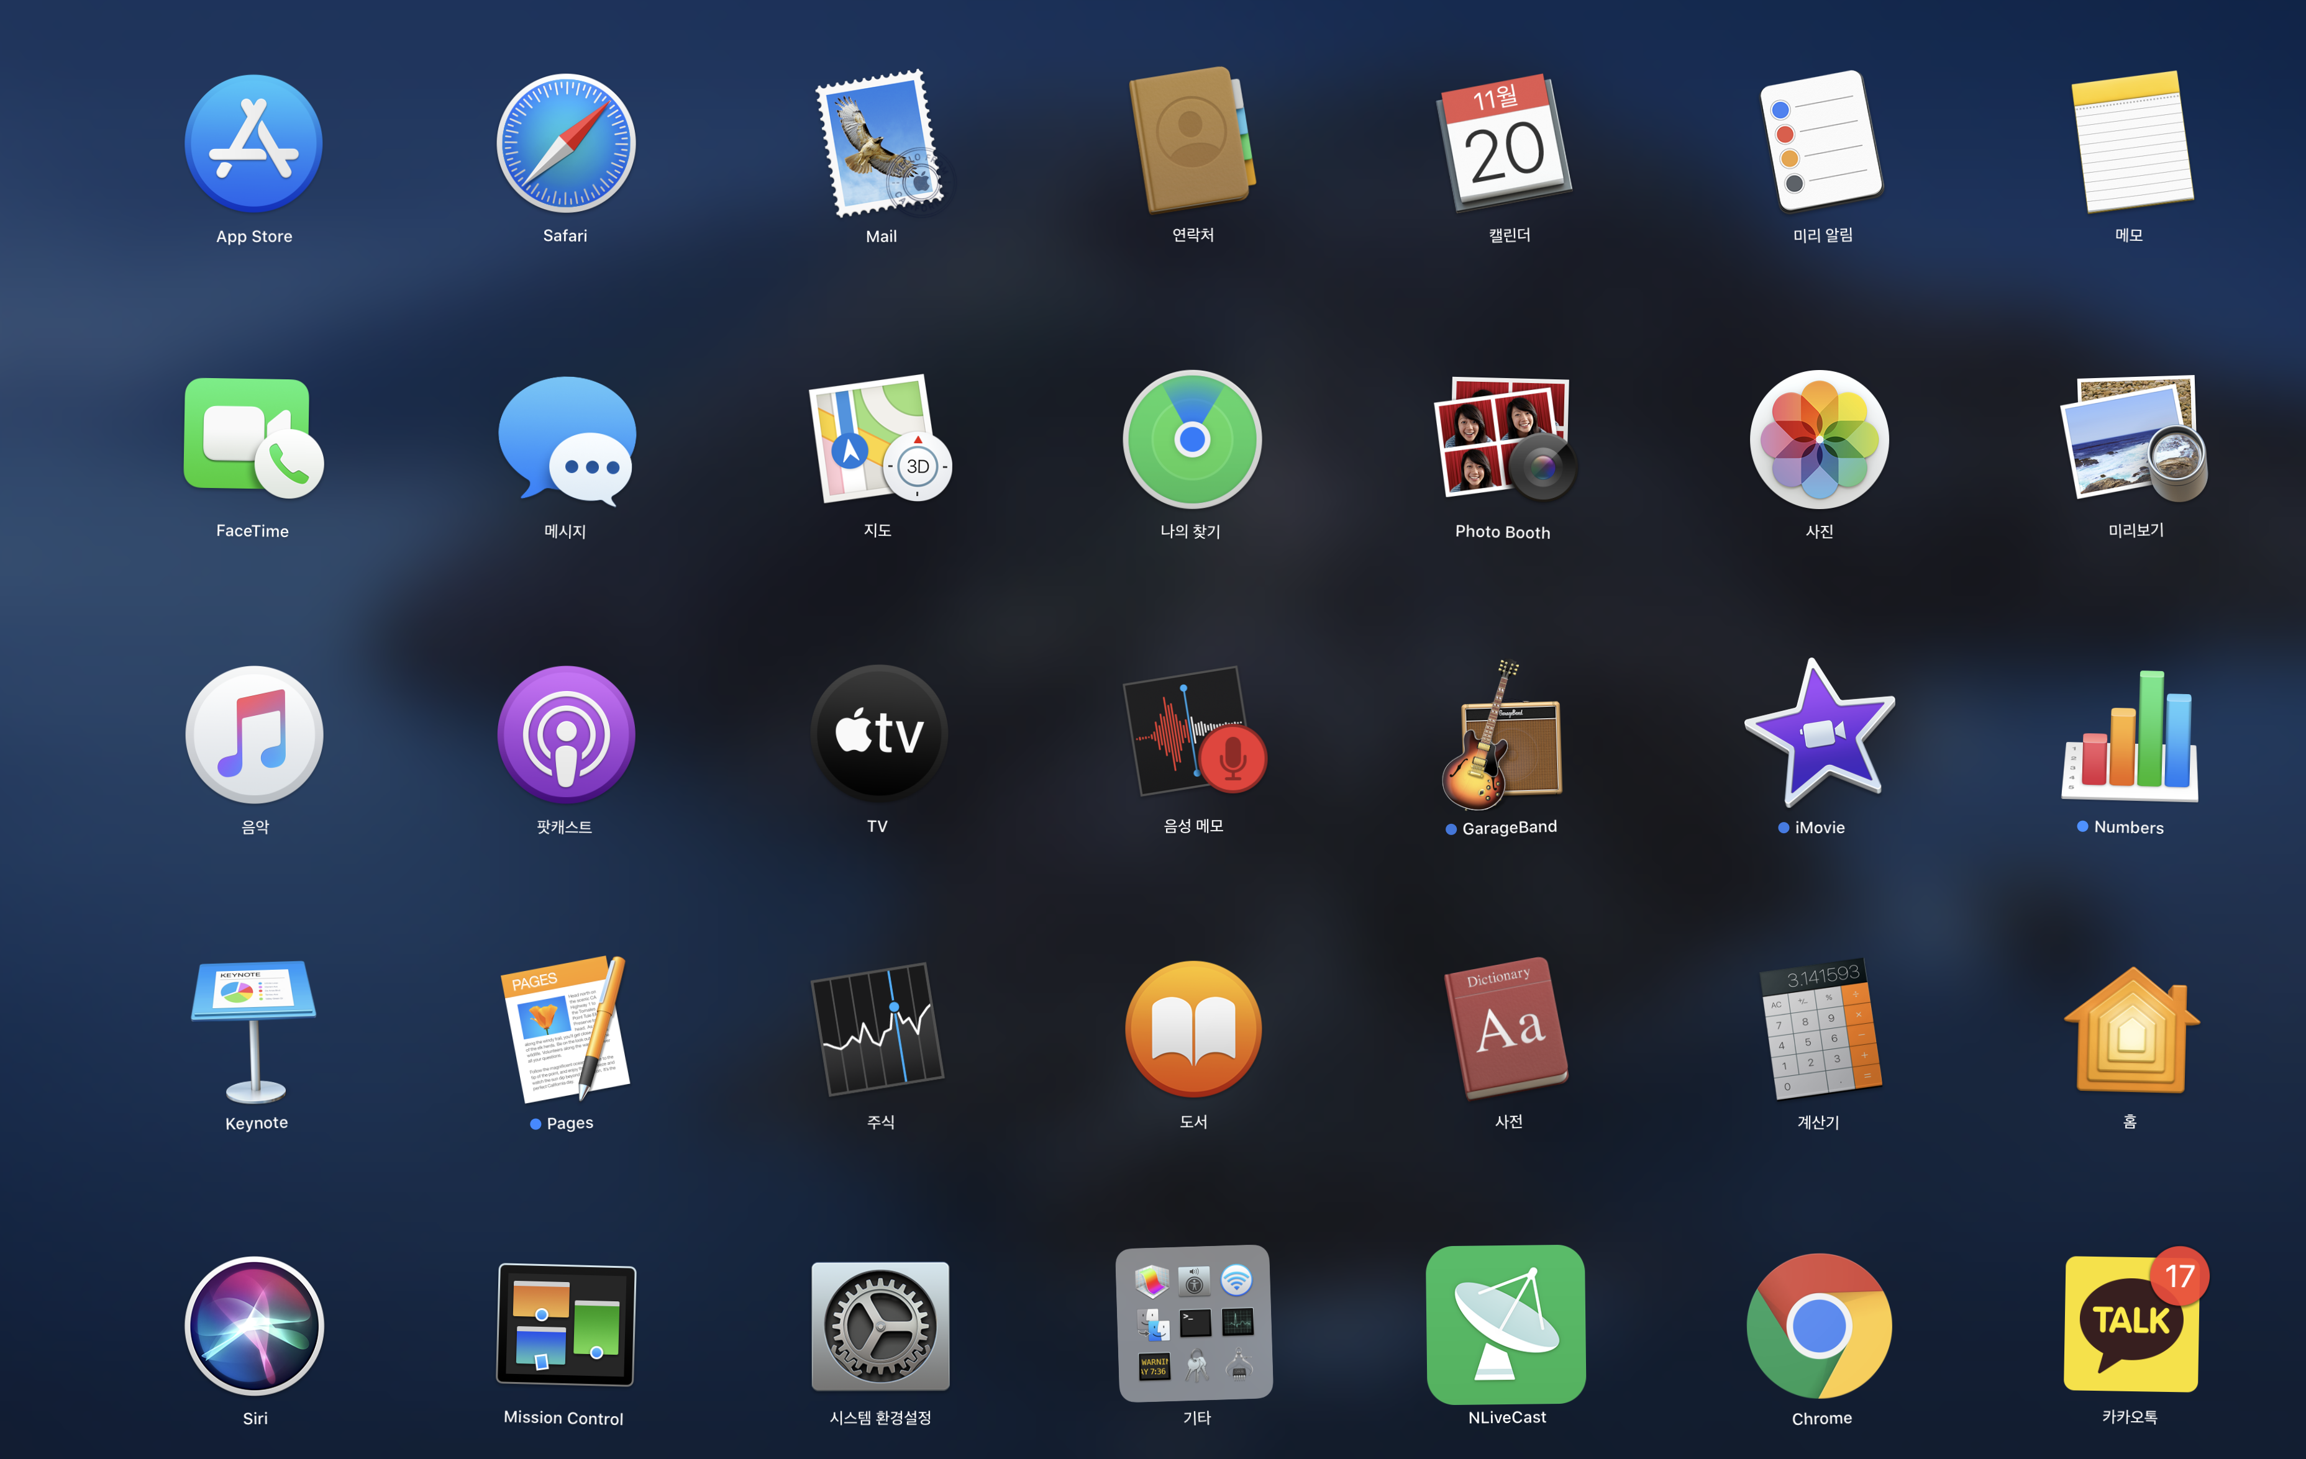The width and height of the screenshot is (2306, 1459).
Task: Open the Mail stamp icon
Action: tap(880, 143)
